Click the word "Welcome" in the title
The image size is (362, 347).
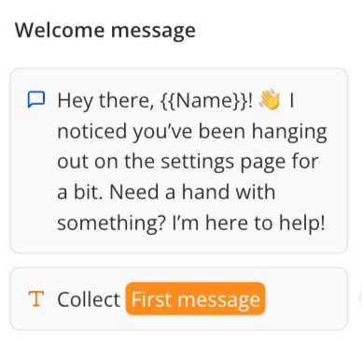60,31
